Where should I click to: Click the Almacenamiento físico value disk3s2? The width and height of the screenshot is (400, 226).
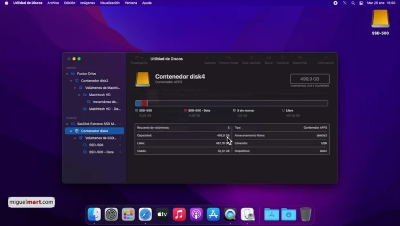coord(322,135)
